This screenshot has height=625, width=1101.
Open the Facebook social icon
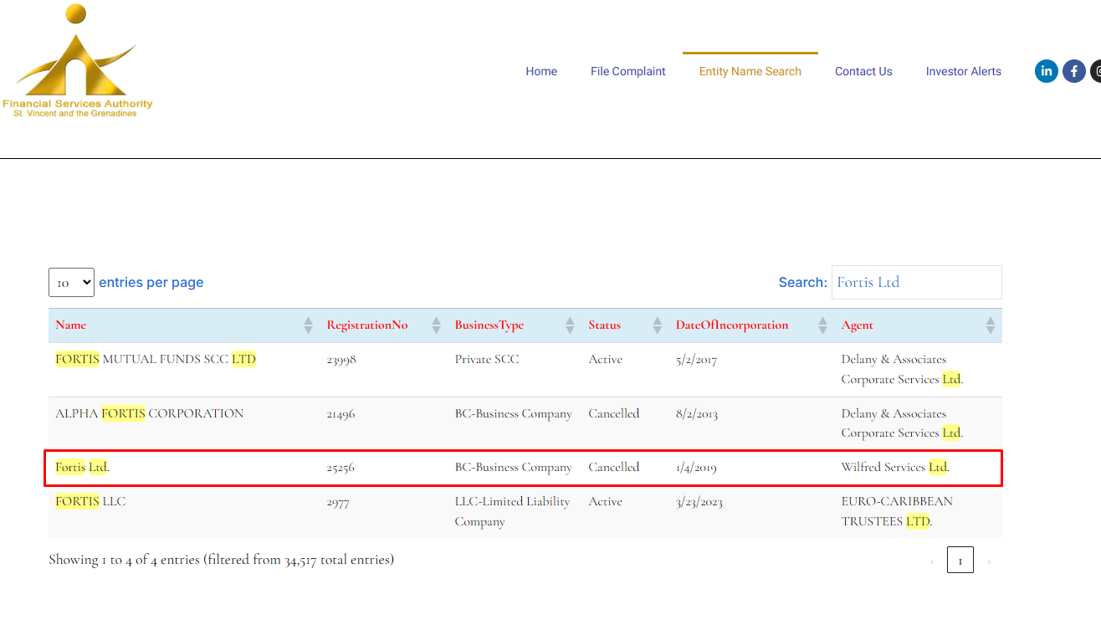(1074, 71)
